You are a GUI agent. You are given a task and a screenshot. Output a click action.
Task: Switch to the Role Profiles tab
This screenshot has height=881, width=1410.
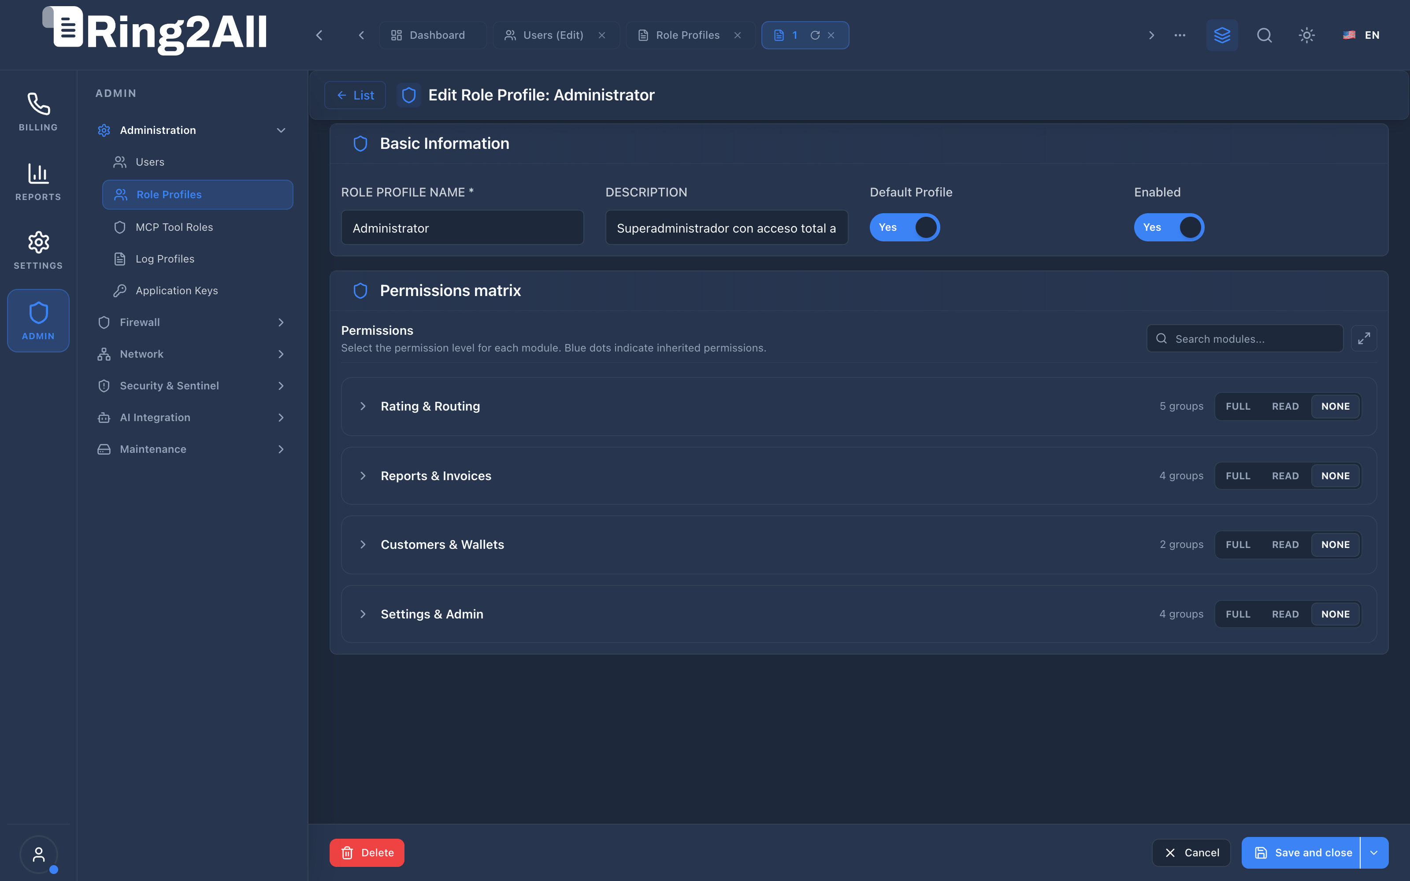click(687, 35)
